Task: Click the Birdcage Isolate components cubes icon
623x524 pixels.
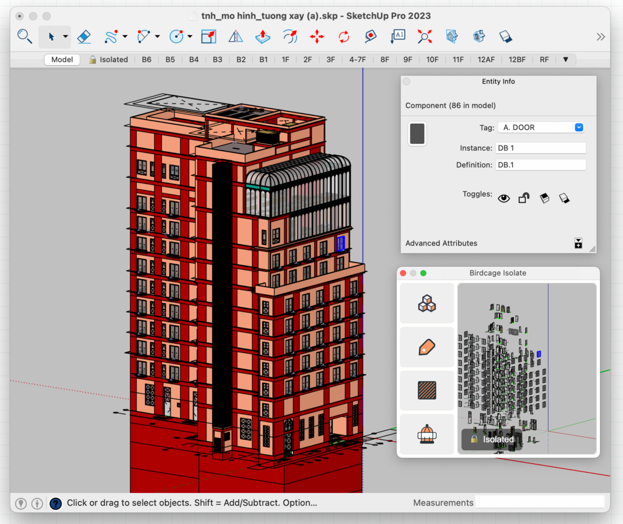Action: (x=426, y=303)
